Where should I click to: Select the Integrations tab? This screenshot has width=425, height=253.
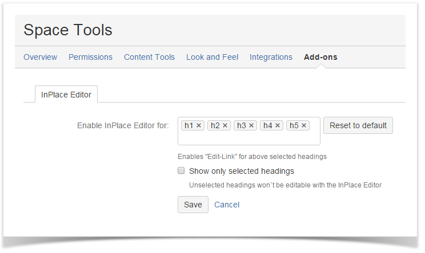271,57
